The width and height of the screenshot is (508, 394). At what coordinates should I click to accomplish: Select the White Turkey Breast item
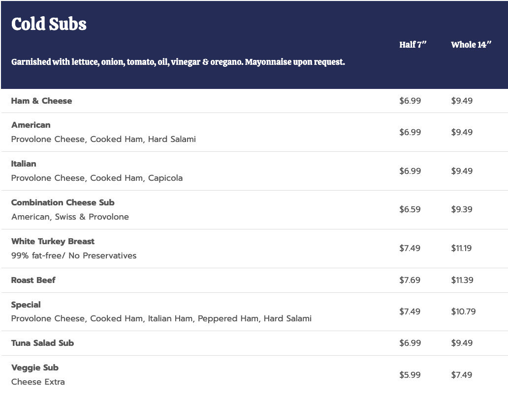[53, 241]
